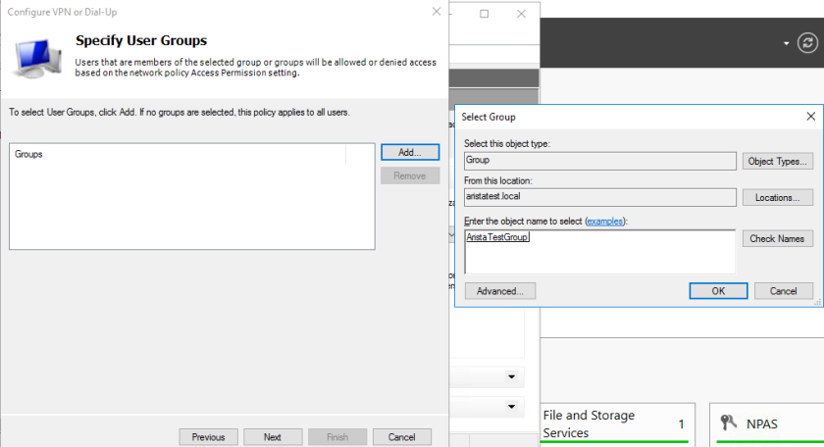The width and height of the screenshot is (824, 447).
Task: Advance with the Next button
Action: (273, 437)
